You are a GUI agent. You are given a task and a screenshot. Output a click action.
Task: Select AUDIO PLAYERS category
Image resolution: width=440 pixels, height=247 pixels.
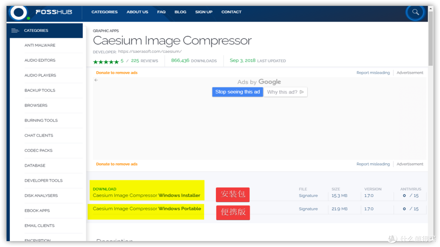tap(40, 75)
